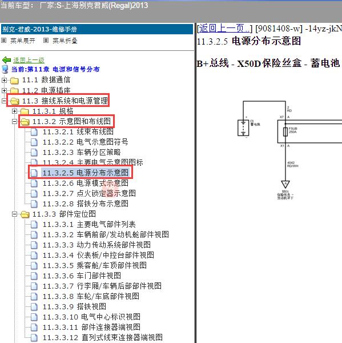Click page icon beside 11.3.3.2 车辆前部/发动机舱部件视图

pyautogui.click(x=34, y=235)
